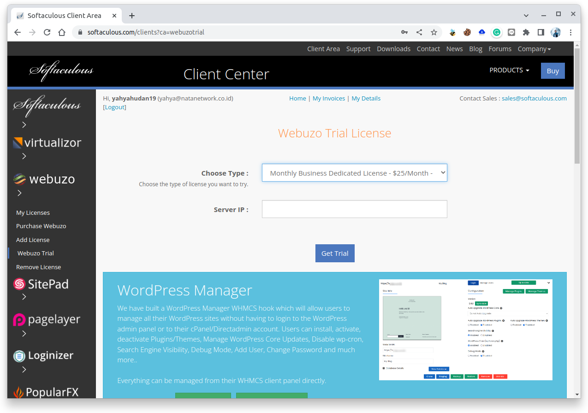This screenshot has width=588, height=413.
Task: Open the My Details link
Action: point(366,98)
